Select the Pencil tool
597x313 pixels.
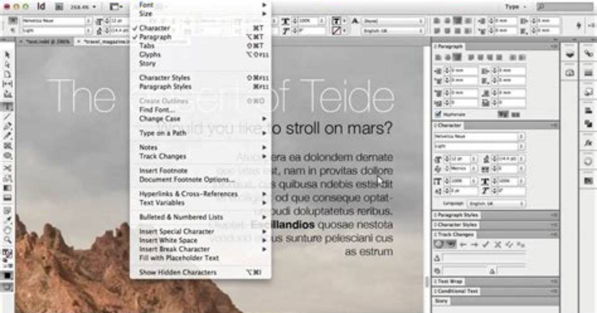[7, 136]
